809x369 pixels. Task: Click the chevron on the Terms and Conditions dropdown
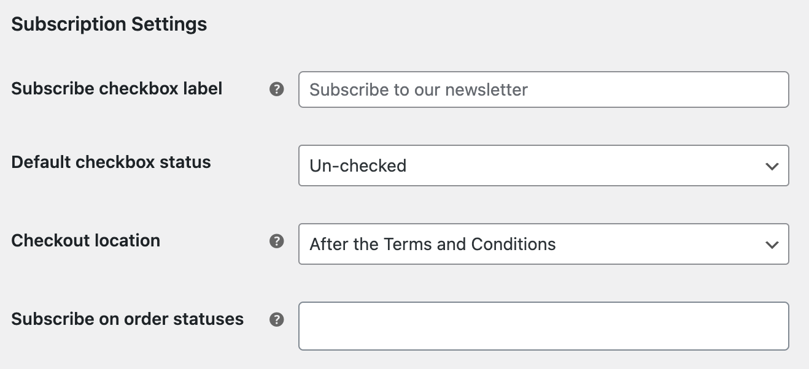(x=773, y=244)
